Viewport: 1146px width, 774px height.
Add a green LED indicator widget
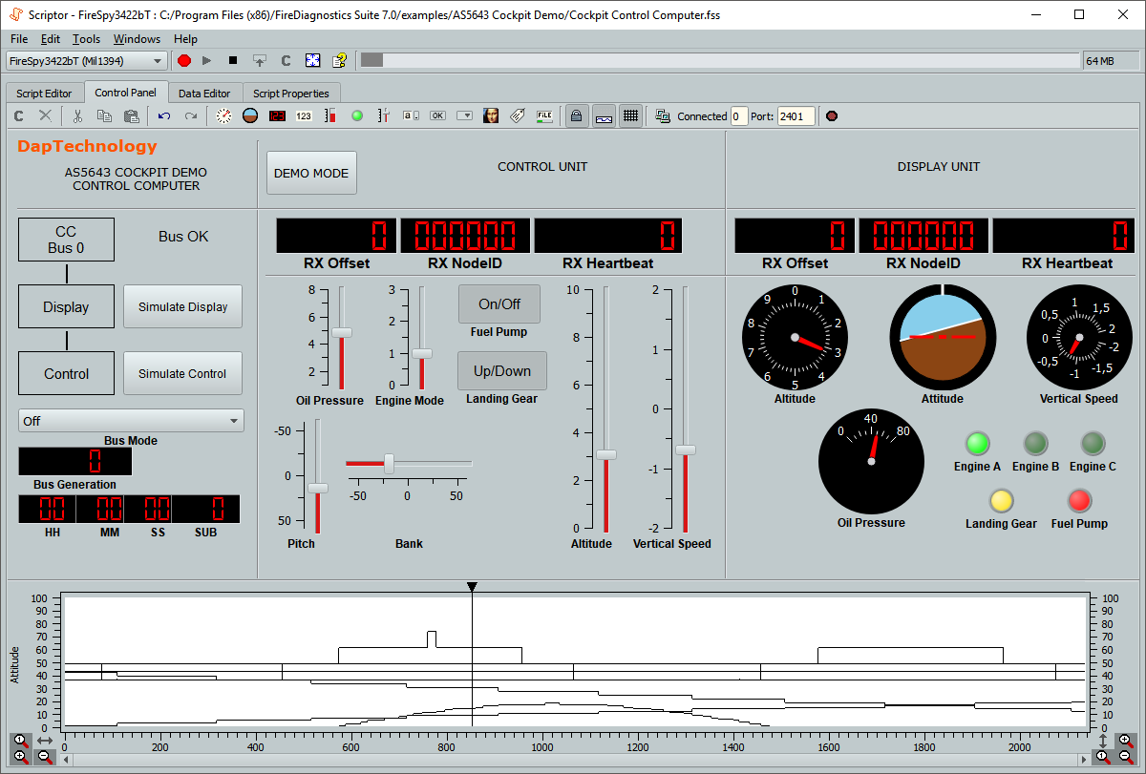coord(357,116)
